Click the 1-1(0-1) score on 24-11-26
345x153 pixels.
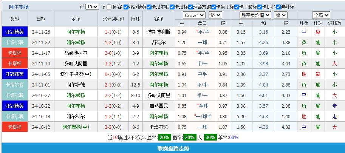[113, 32]
